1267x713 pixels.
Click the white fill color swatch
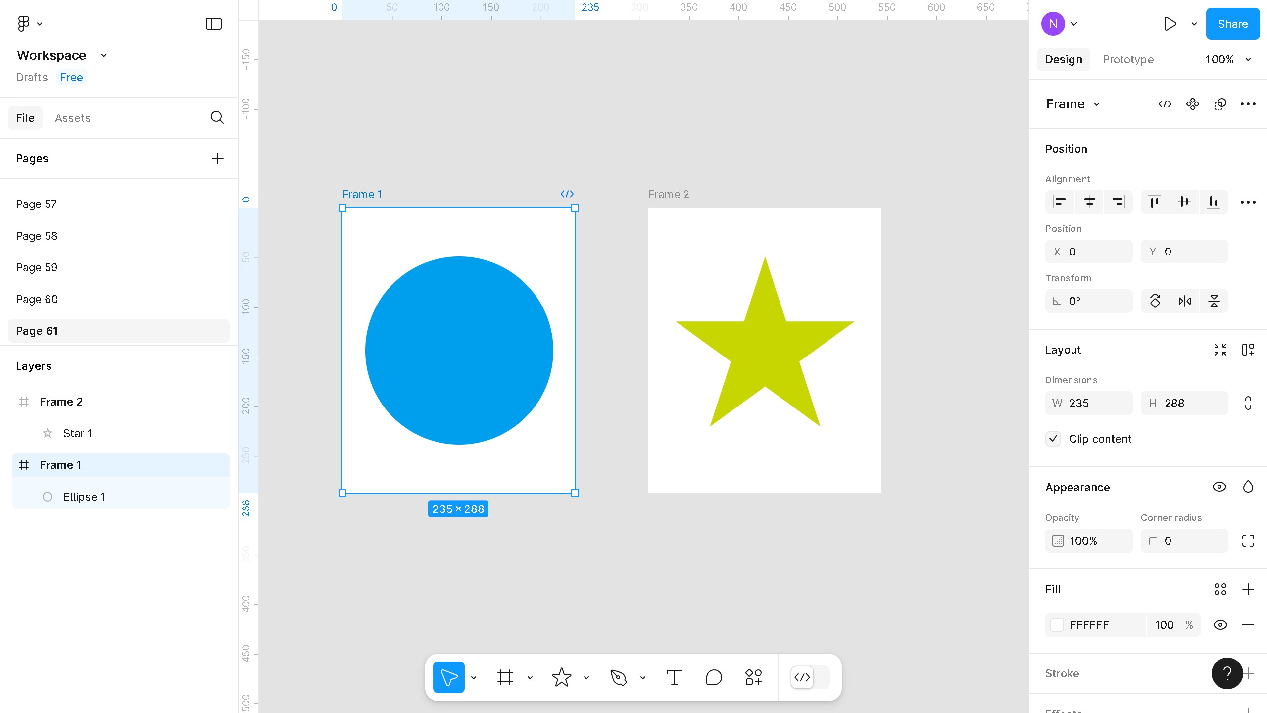1057,625
